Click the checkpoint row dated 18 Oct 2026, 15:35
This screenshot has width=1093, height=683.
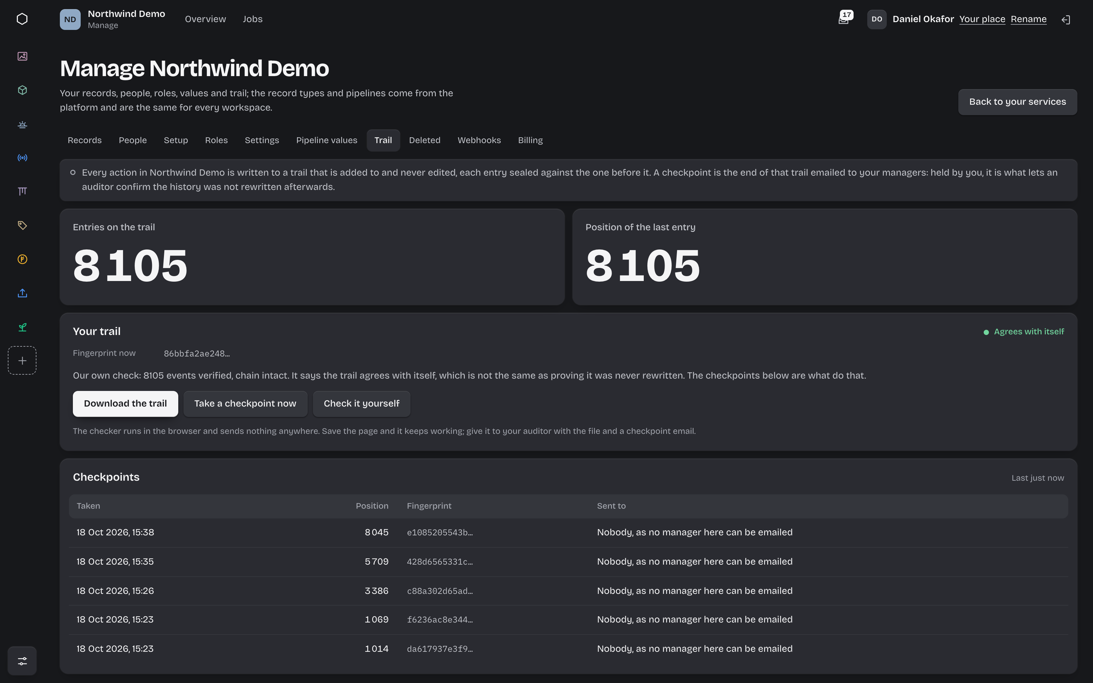pyautogui.click(x=568, y=561)
